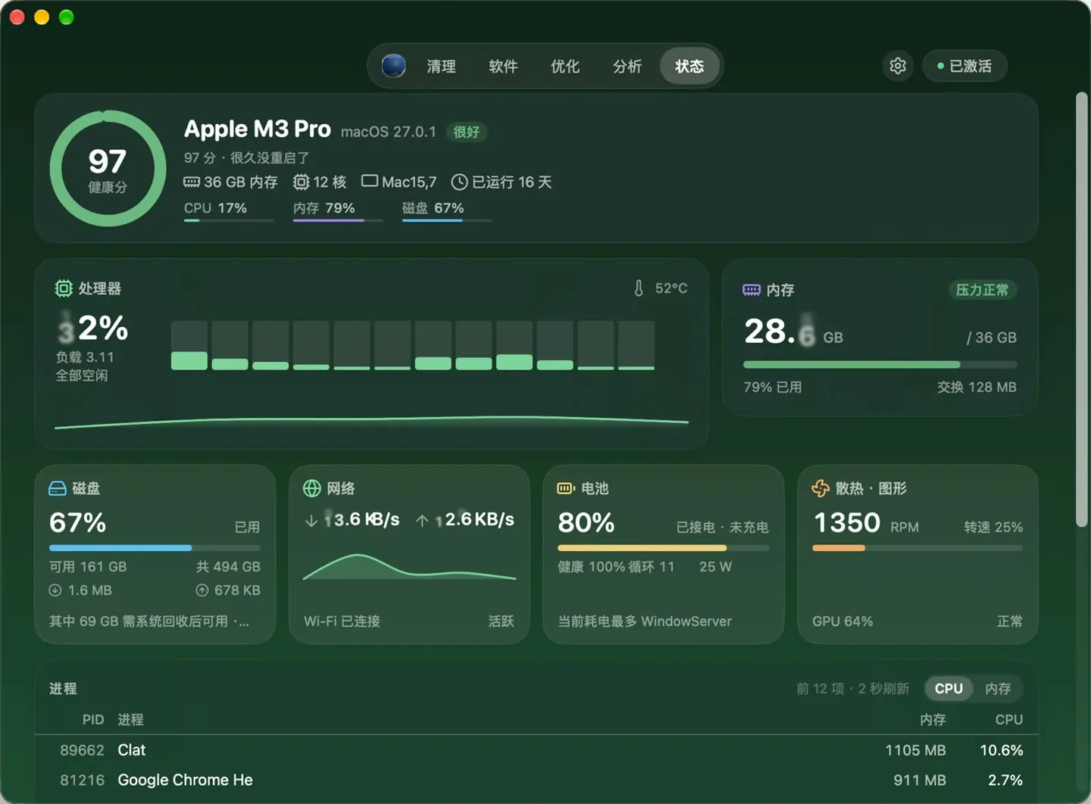Click the network globe icon
The width and height of the screenshot is (1091, 804).
click(x=312, y=488)
